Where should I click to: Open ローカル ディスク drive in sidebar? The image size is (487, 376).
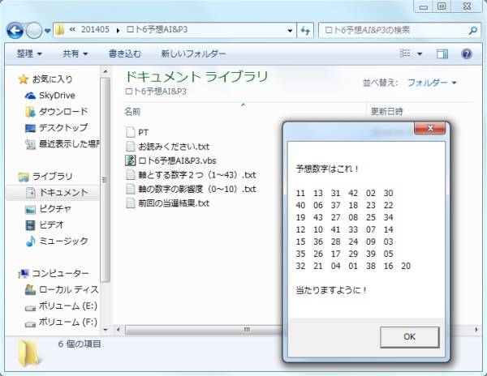click(62, 289)
